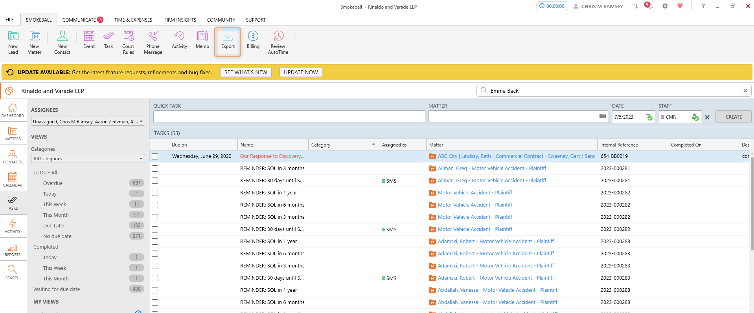Check the 2023-000282 SOL in 3 months task
The image size is (754, 313).
(155, 217)
